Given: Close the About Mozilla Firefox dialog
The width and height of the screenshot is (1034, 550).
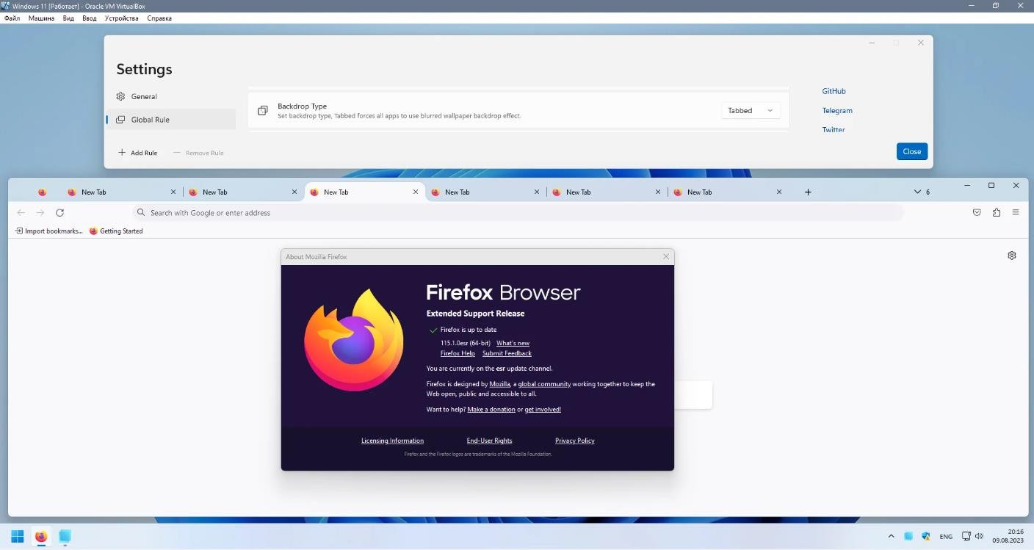Looking at the screenshot, I should click(x=666, y=256).
